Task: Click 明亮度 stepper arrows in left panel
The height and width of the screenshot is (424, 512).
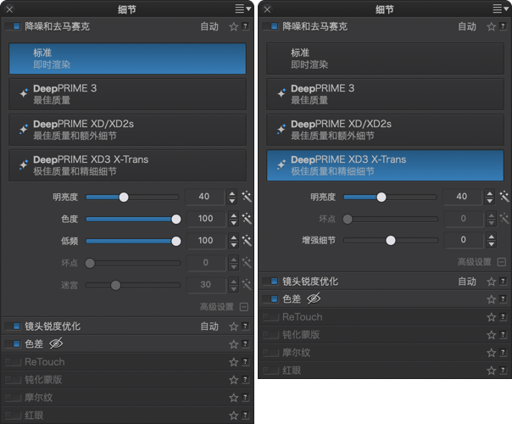Action: 231,197
